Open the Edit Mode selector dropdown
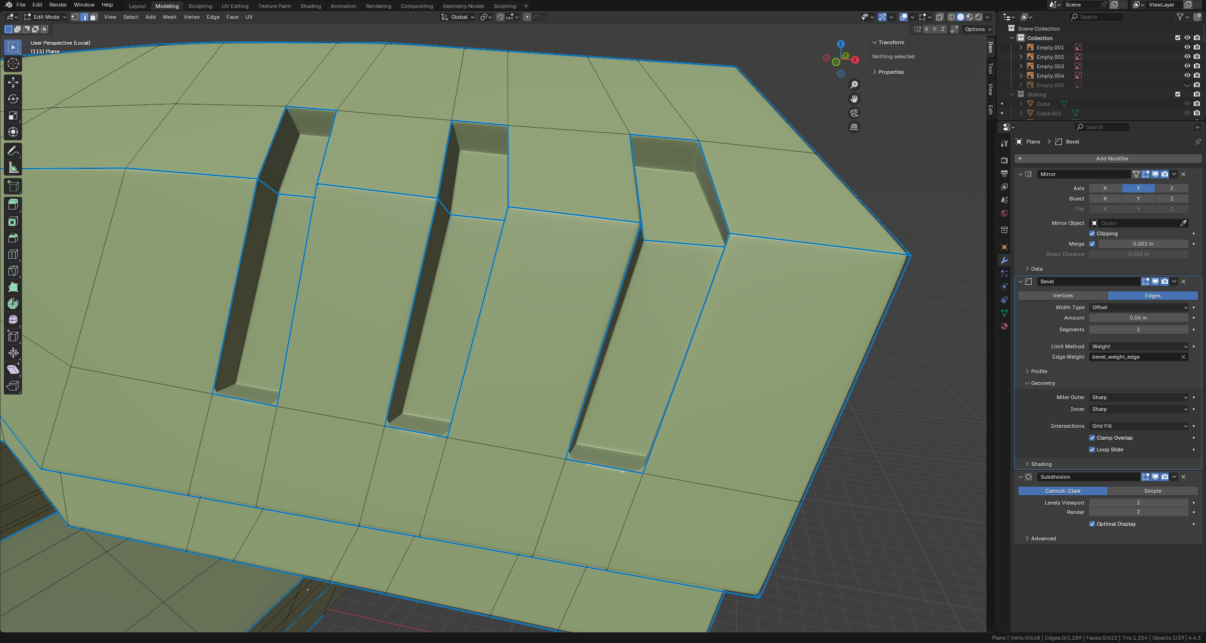The width and height of the screenshot is (1206, 643). tap(45, 17)
